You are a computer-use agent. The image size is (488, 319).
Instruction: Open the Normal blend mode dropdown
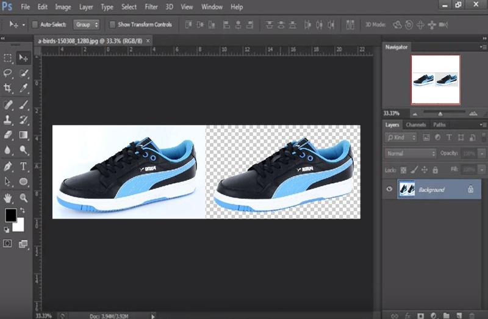[411, 154]
